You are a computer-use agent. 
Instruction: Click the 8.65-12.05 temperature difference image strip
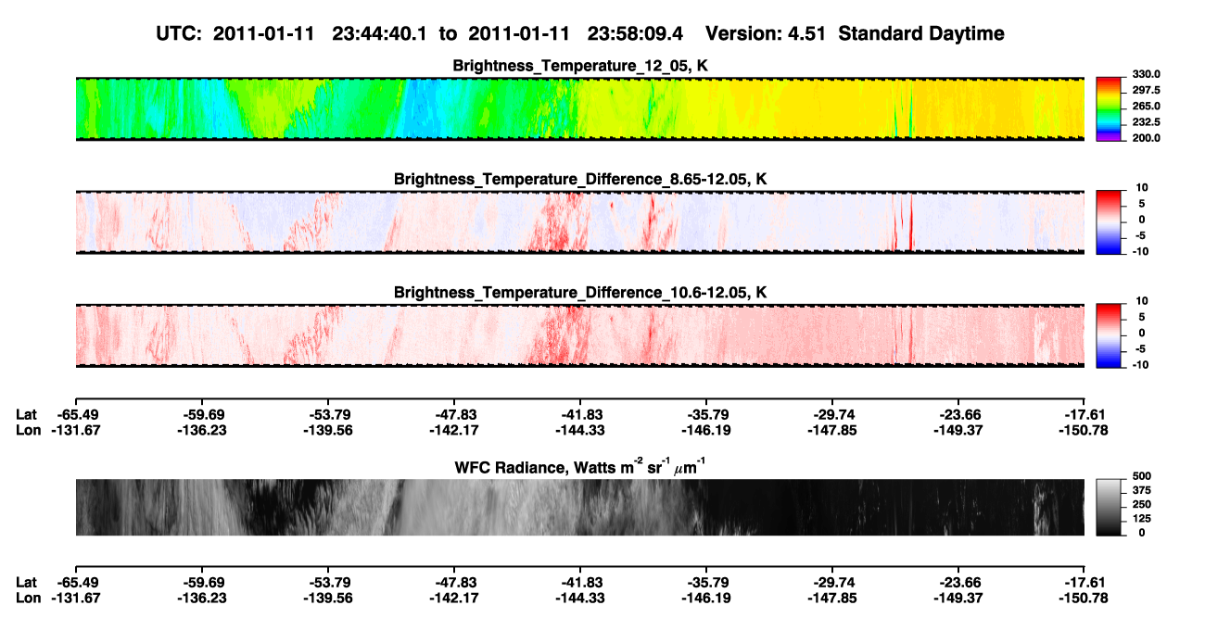pyautogui.click(x=579, y=221)
